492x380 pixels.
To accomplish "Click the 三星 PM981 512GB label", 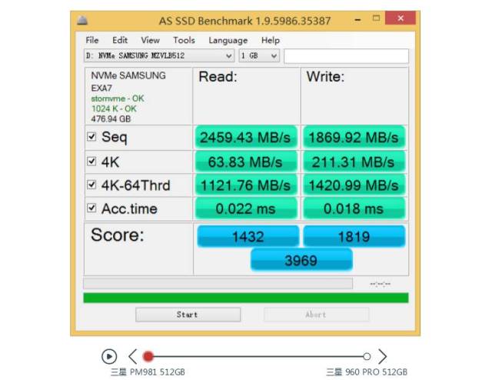I will point(148,372).
